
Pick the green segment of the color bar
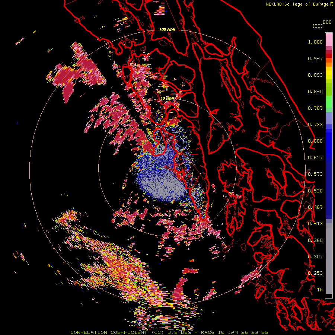[x=329, y=102]
